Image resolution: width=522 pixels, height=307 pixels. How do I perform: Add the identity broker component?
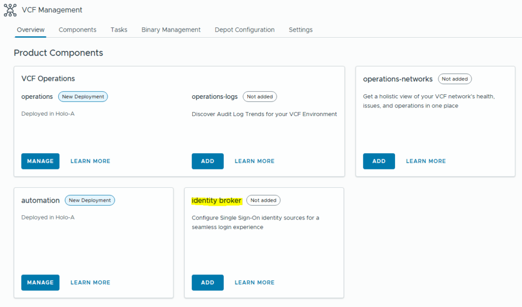pyautogui.click(x=207, y=283)
